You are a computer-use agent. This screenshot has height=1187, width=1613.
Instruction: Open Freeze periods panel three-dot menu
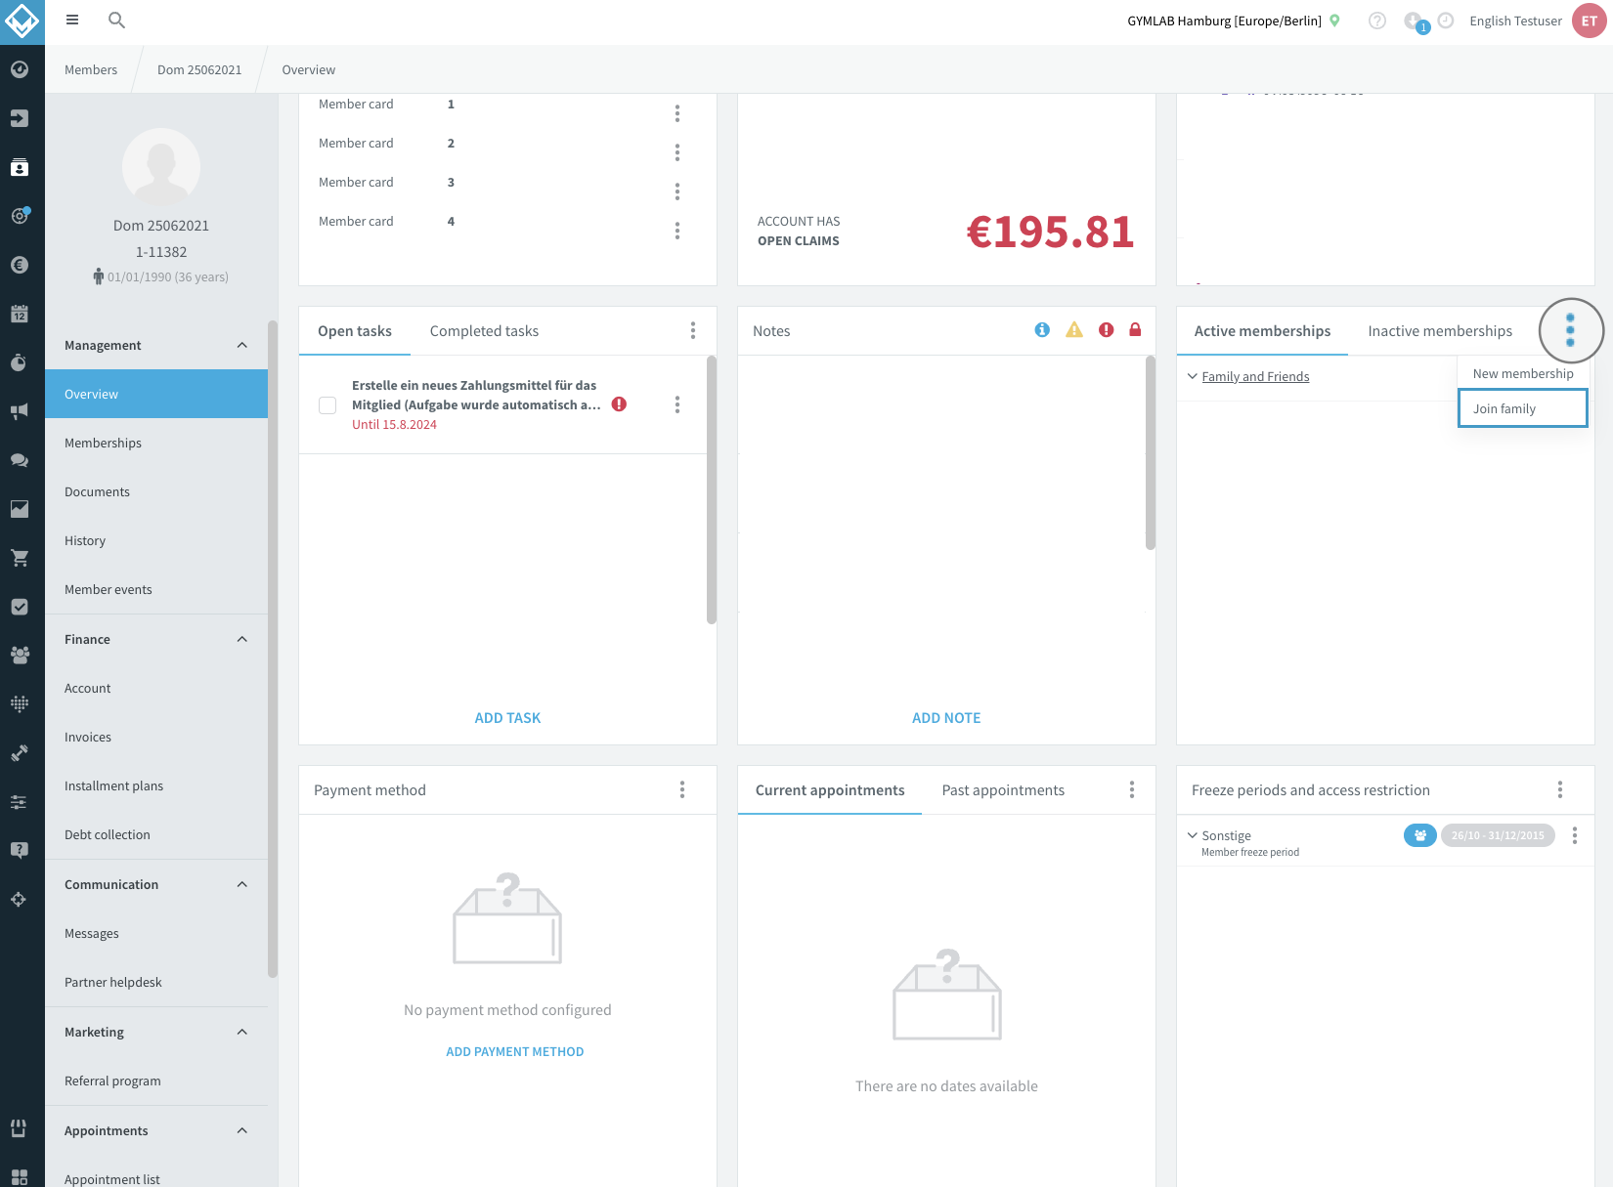pyautogui.click(x=1560, y=789)
